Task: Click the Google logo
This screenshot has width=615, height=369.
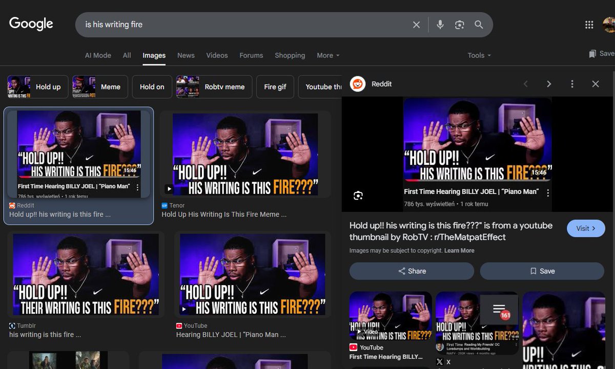Action: [x=31, y=24]
